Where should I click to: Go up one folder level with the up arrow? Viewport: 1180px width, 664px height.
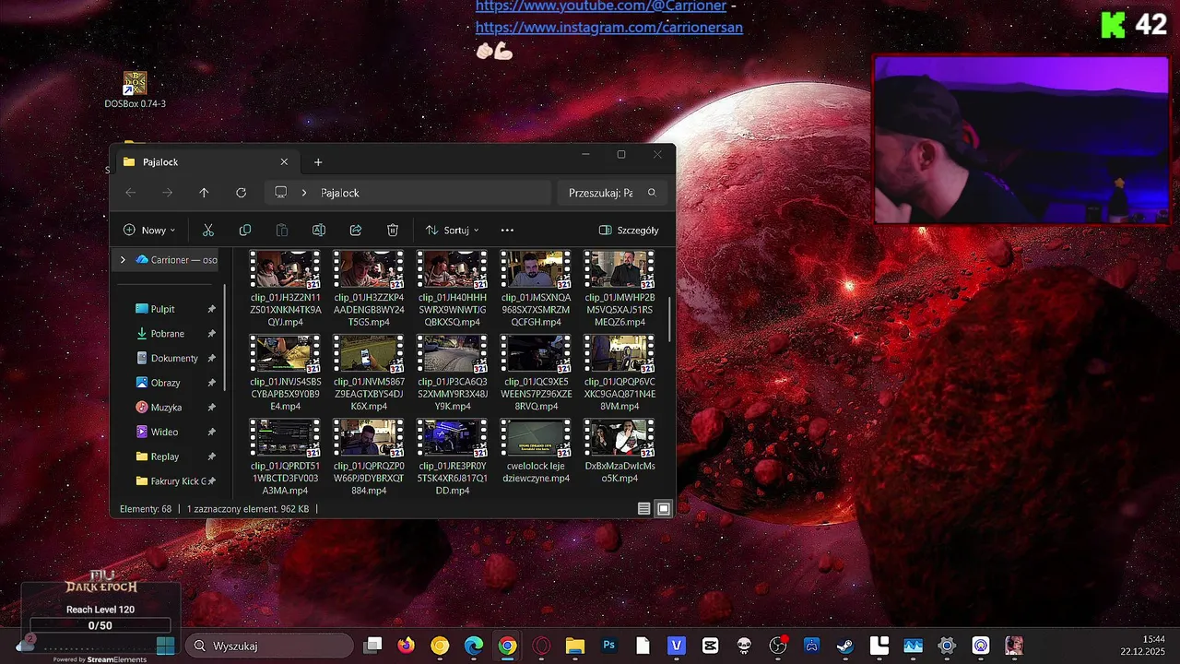[x=204, y=193]
